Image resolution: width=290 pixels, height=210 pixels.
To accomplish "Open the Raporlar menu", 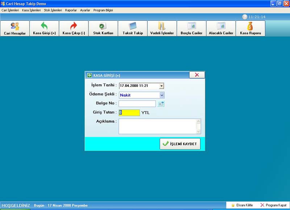I will [71, 10].
